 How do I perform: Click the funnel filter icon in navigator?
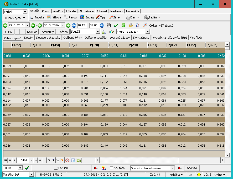click(62, 160)
